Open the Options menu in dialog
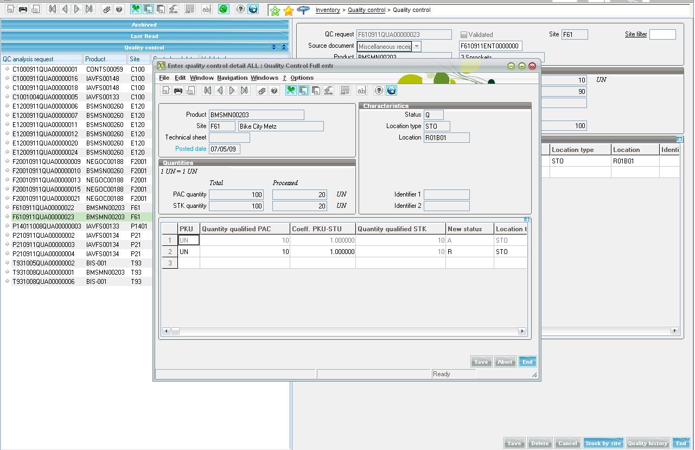695x450 pixels. (302, 78)
